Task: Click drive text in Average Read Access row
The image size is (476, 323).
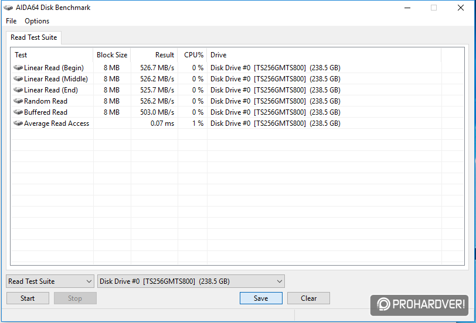Action: (276, 123)
